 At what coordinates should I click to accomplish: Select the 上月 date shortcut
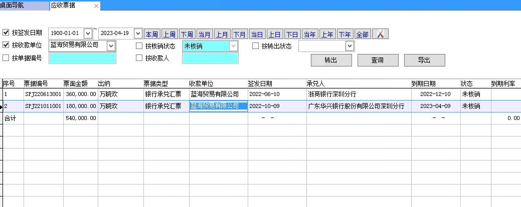(x=222, y=34)
